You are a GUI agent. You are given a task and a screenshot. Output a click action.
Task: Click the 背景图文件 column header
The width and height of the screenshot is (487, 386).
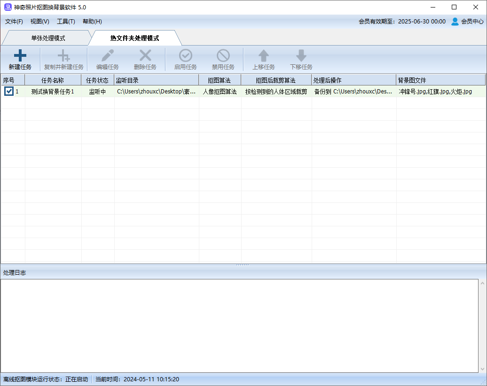441,80
